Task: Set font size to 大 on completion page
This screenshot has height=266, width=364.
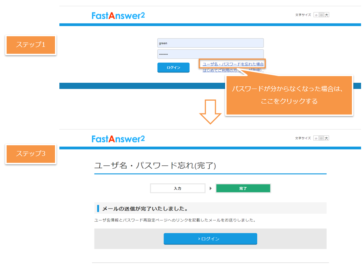Action: 326,138
